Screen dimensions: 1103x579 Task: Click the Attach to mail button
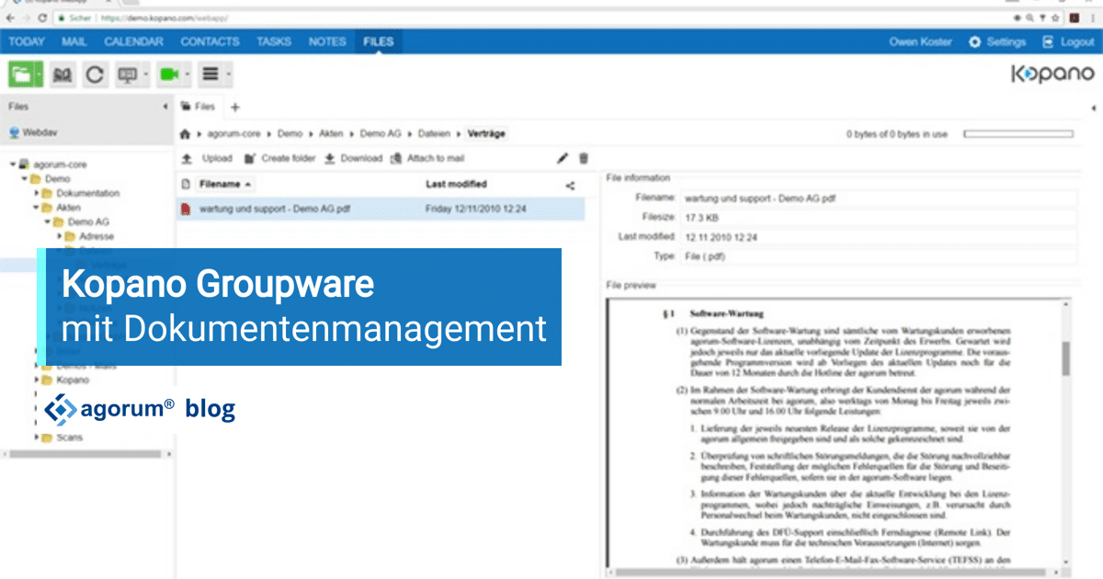[427, 158]
